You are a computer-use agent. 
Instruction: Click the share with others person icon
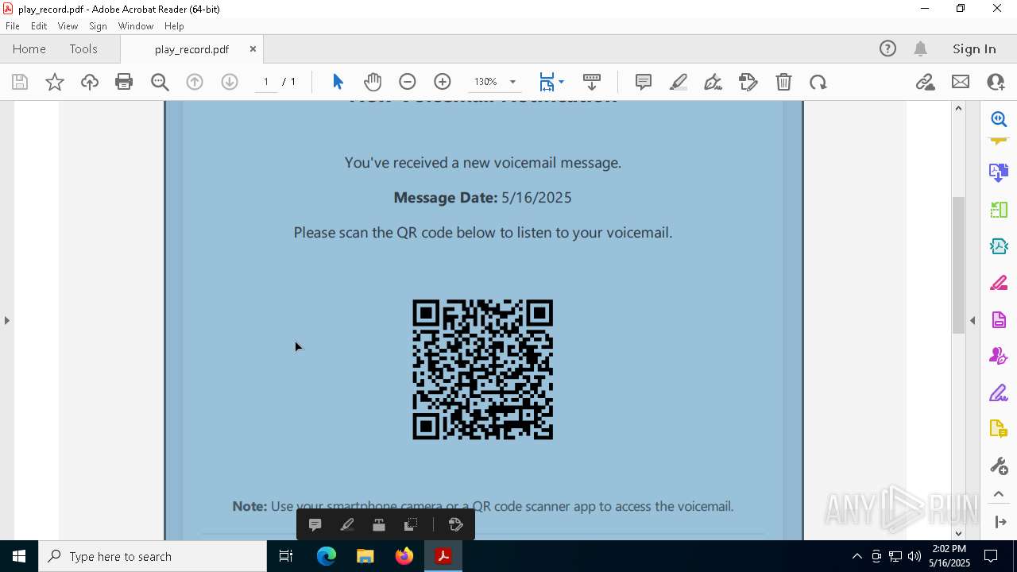[x=996, y=82]
